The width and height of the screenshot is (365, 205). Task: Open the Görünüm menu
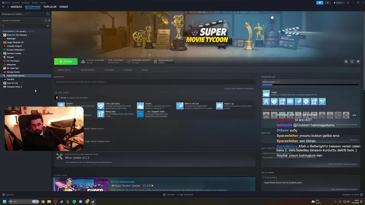tap(16, 3)
